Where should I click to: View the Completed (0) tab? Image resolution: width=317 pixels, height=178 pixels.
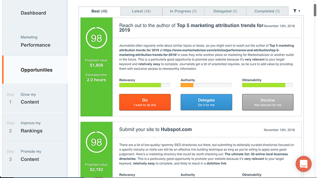coord(267,11)
